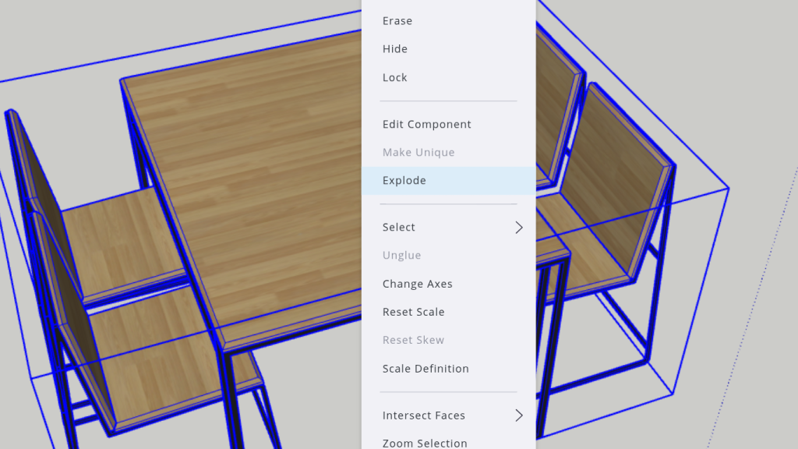798x449 pixels.
Task: Choose Change Axes from the menu
Action: [x=417, y=285]
